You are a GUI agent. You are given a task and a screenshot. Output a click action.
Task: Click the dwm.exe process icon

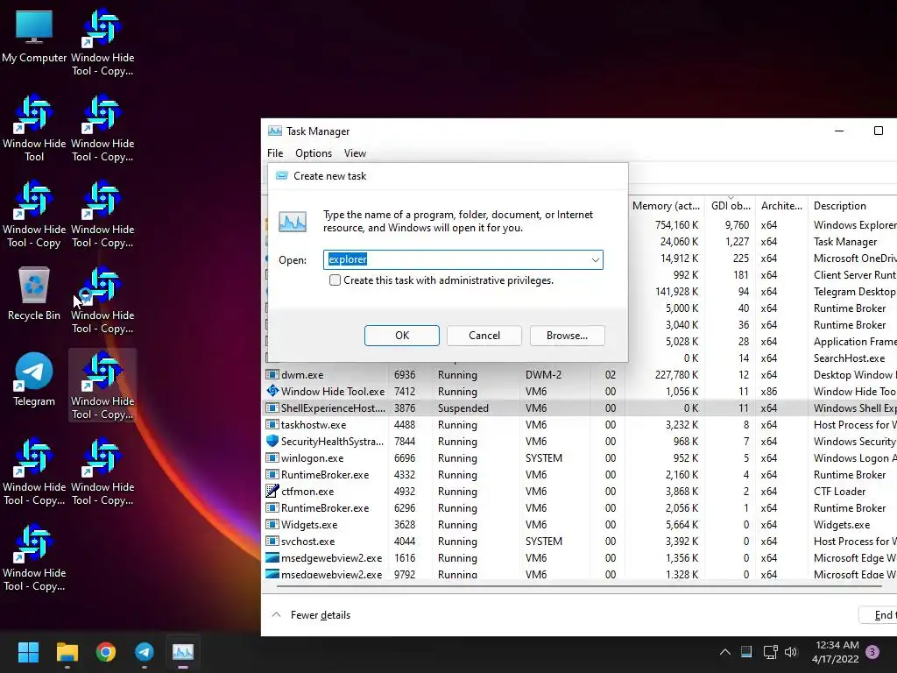coord(272,375)
